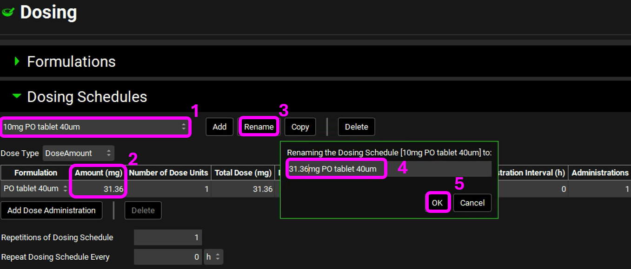Click the Total Dose (mg) column header

[243, 173]
